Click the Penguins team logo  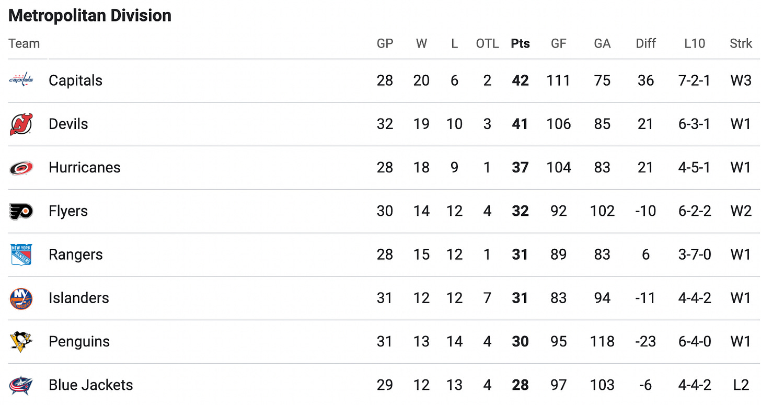(21, 342)
